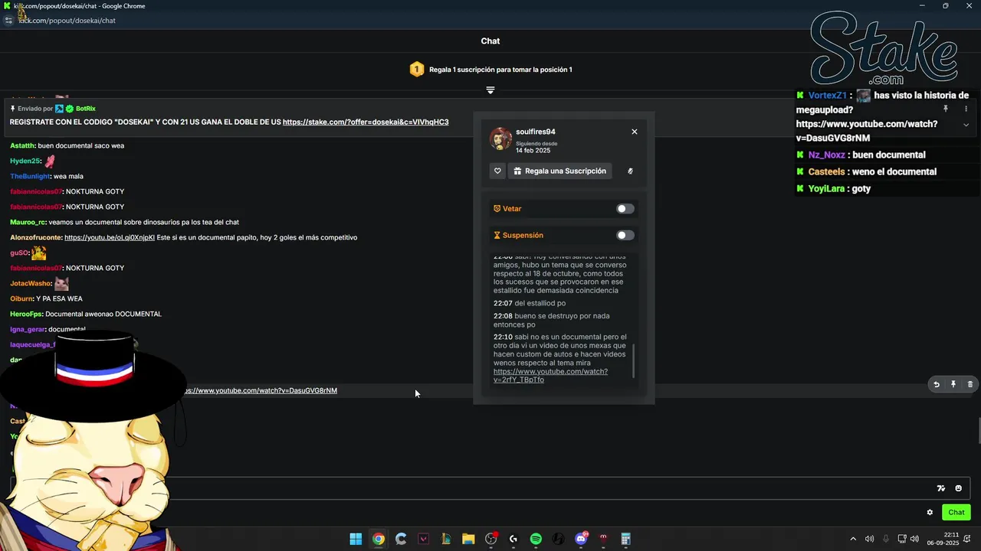Close the soulfires94 user card
981x551 pixels.
click(x=635, y=132)
